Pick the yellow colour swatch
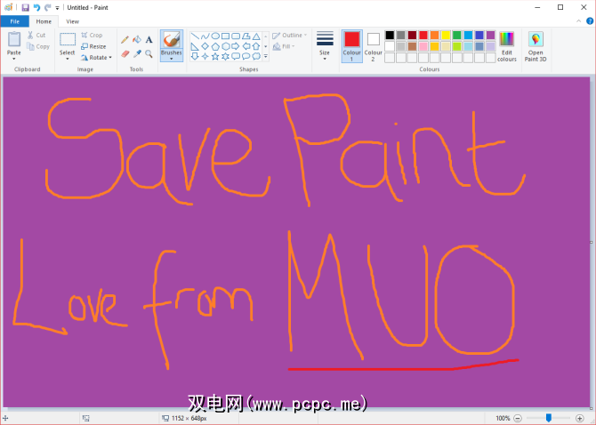 446,36
